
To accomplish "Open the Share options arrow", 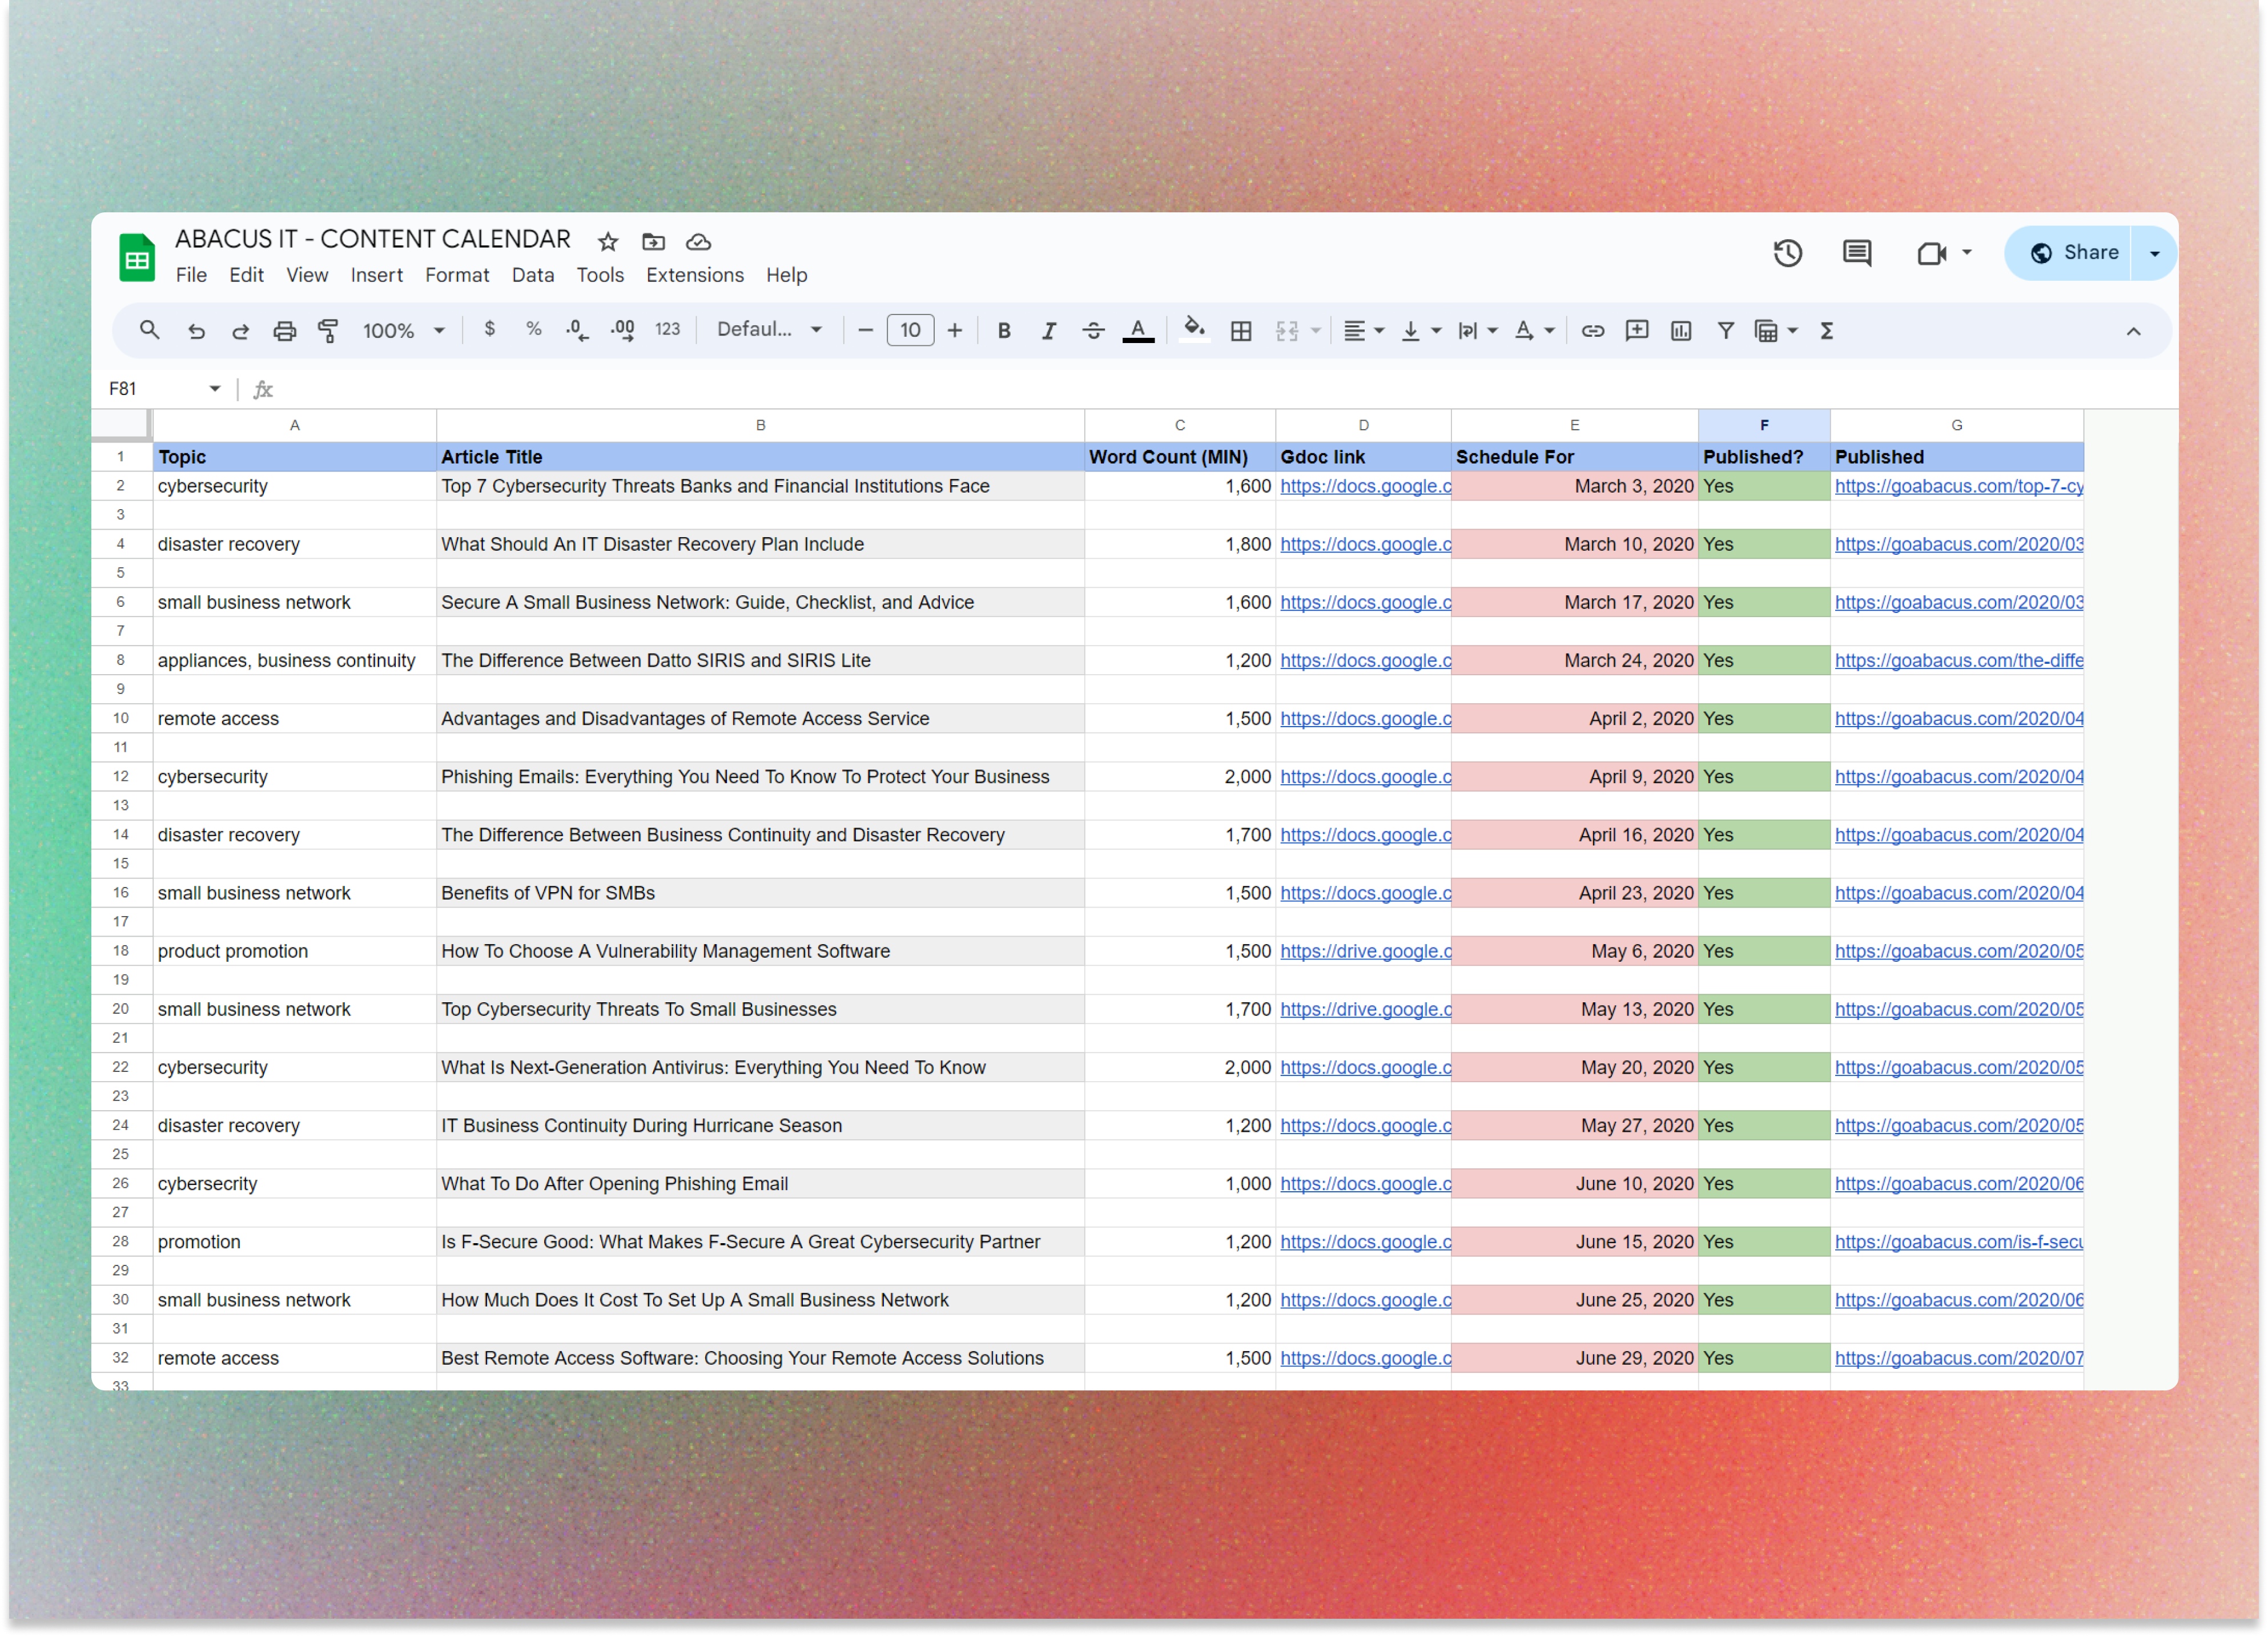I will (2154, 253).
